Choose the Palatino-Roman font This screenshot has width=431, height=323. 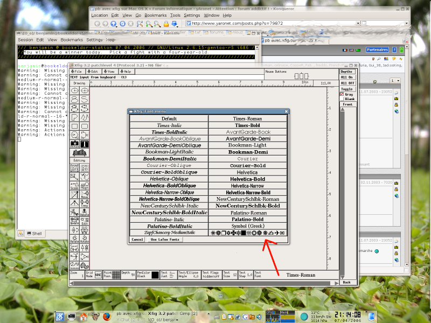tap(248, 213)
